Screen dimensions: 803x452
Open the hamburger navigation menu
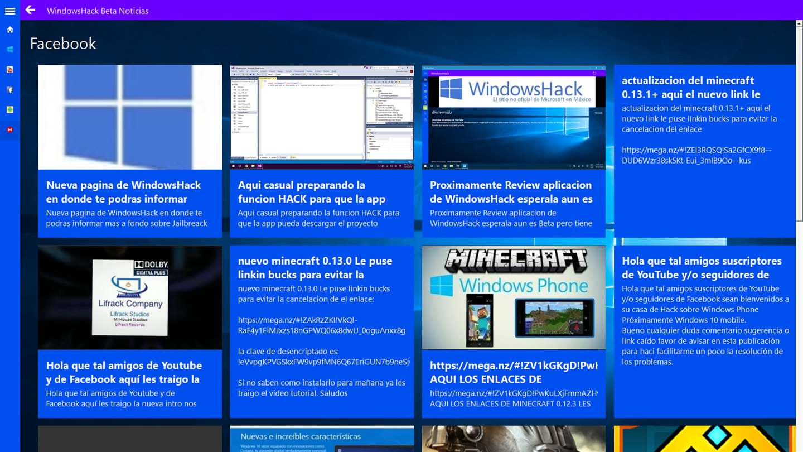10,11
